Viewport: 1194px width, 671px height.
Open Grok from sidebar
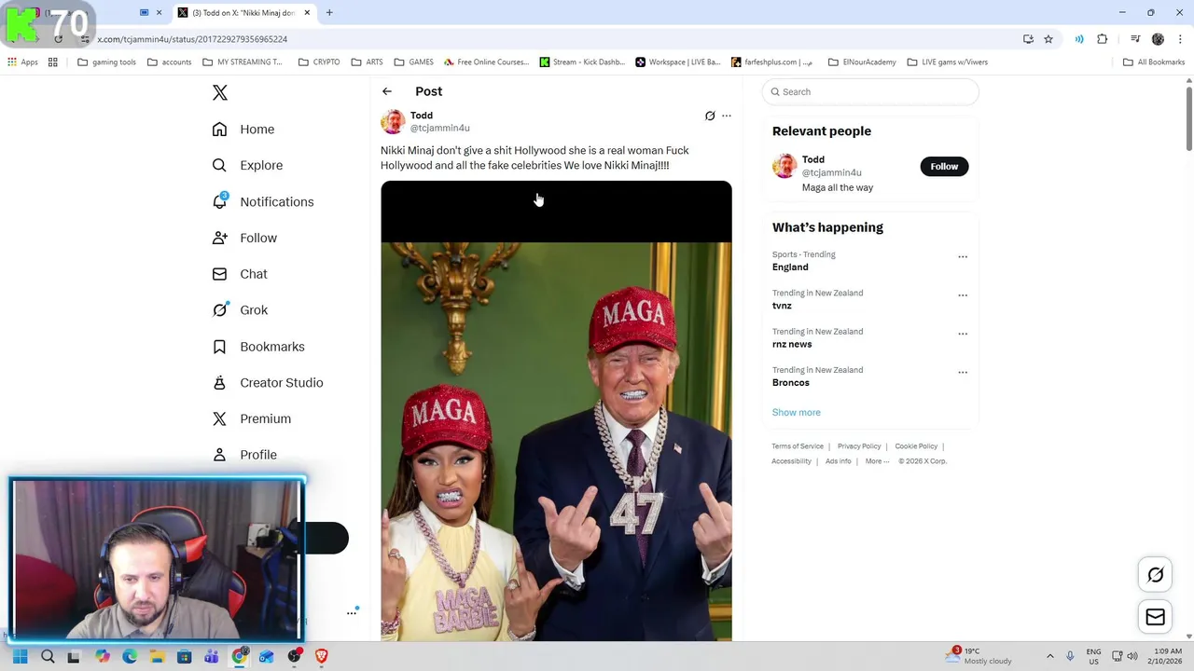pos(240,310)
